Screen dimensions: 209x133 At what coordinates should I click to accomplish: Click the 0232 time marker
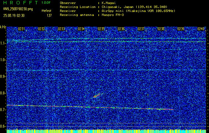click(41, 29)
